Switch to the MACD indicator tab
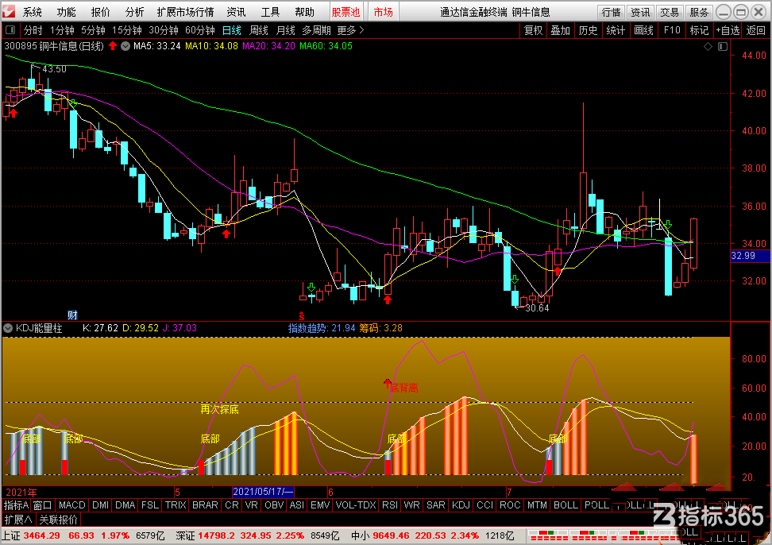 [x=72, y=505]
